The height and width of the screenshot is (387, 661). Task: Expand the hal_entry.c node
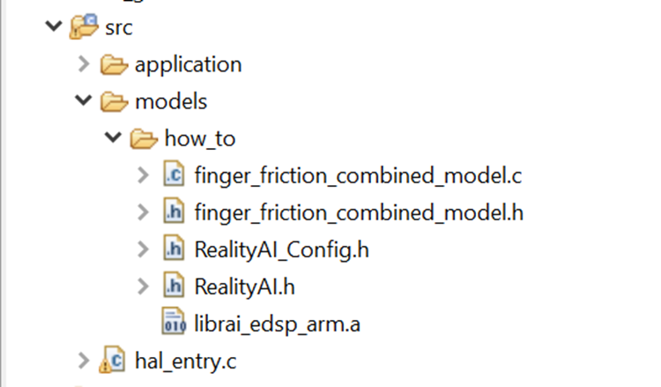coord(83,361)
